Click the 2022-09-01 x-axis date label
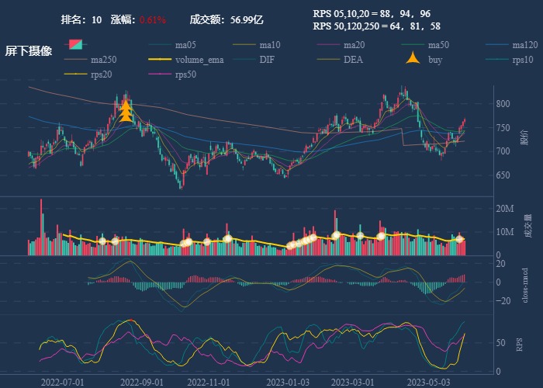 click(143, 382)
